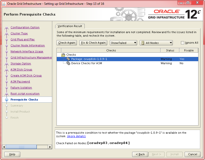
Task: Click gear icon beside cvuqdisk package row
Action: [68, 59]
